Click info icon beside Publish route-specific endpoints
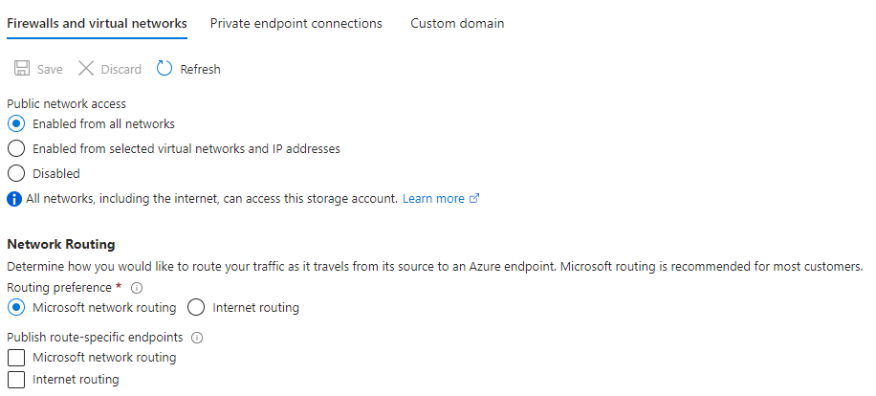876x396 pixels. pyautogui.click(x=197, y=338)
